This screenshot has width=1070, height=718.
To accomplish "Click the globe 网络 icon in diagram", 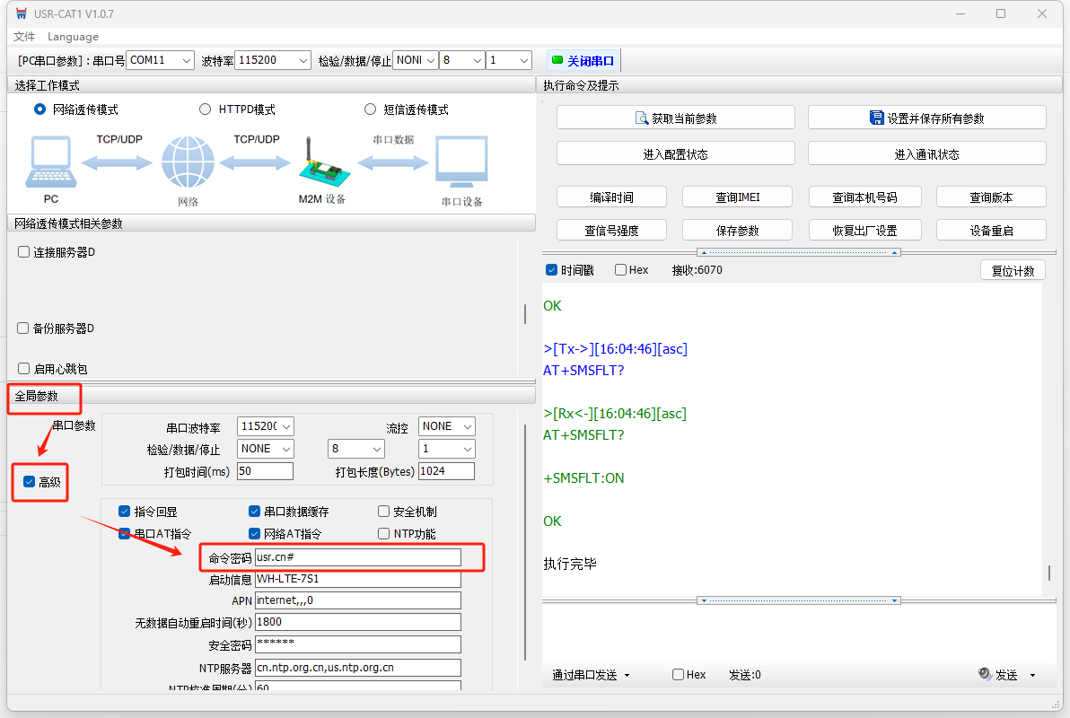I will coord(189,163).
